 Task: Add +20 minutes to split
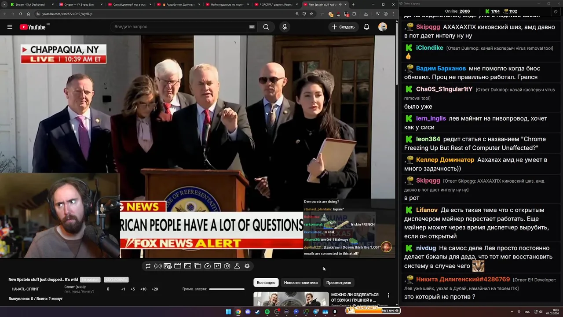pos(155,289)
